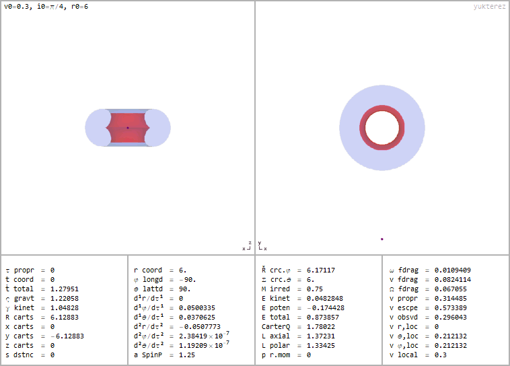510x366 pixels.
Task: Select the CarterQ value 1.78022
Action: click(x=321, y=326)
